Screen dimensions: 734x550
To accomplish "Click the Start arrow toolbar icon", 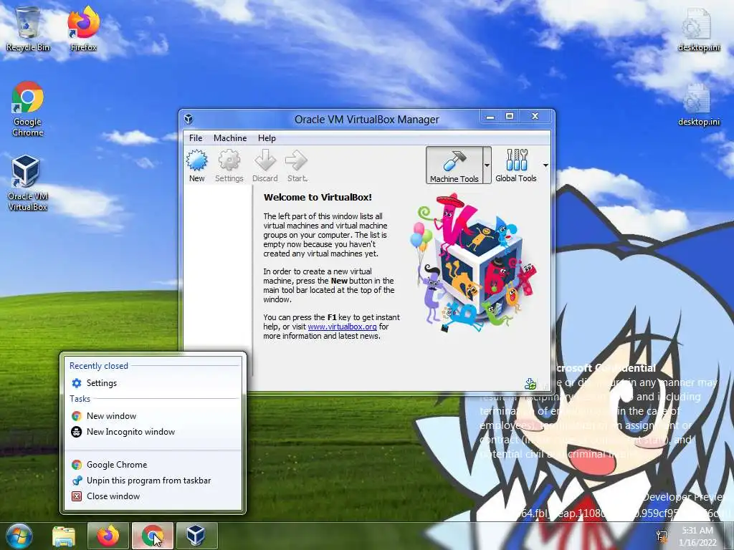I will [297, 165].
